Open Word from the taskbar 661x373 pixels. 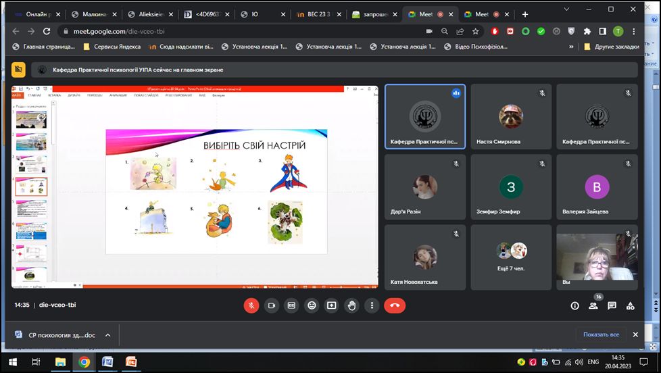tap(107, 362)
